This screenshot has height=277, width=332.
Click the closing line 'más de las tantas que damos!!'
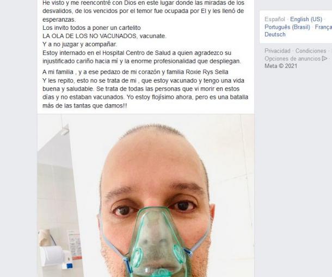pyautogui.click(x=85, y=106)
